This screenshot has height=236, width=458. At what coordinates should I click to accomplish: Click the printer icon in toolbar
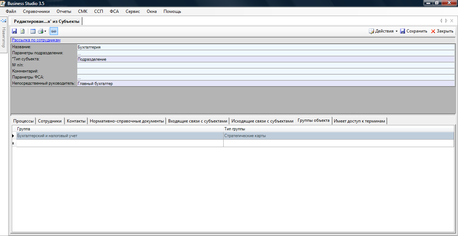40,31
